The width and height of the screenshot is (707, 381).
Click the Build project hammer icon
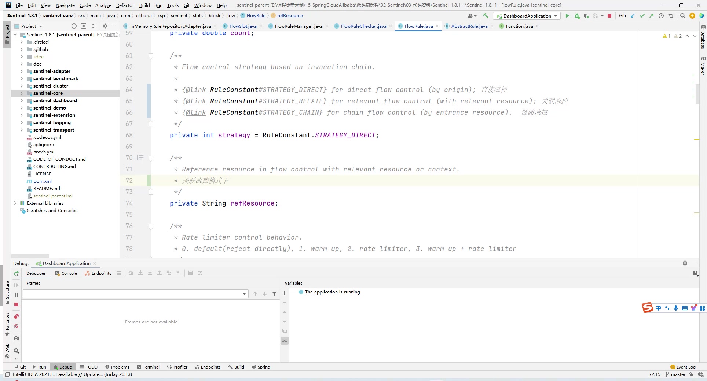pyautogui.click(x=486, y=16)
